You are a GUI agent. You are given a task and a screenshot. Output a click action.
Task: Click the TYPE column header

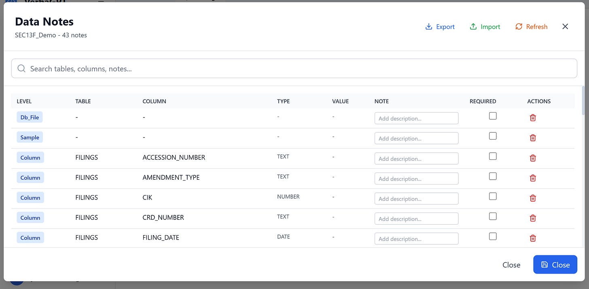click(x=284, y=101)
